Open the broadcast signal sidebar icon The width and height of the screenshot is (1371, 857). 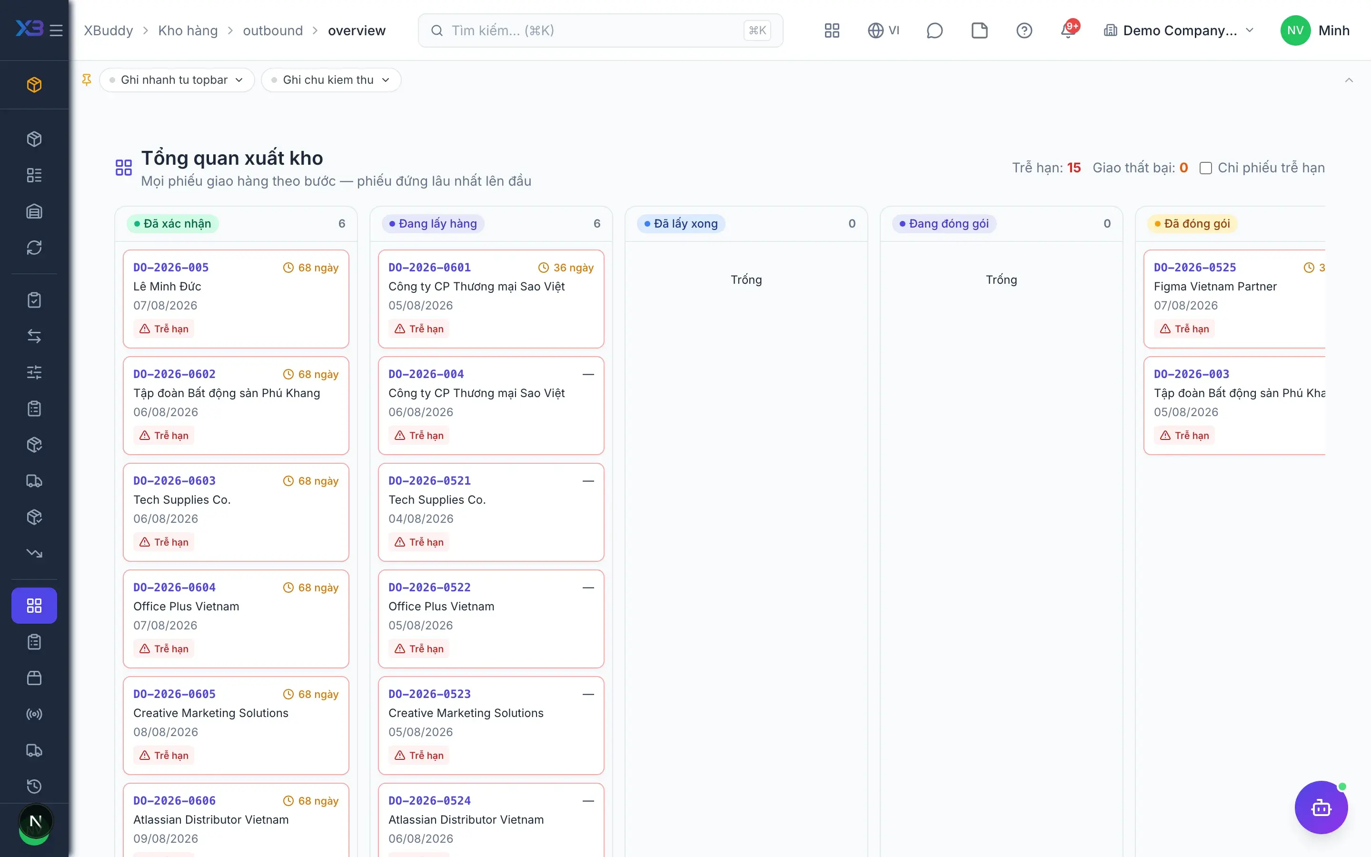click(x=34, y=714)
